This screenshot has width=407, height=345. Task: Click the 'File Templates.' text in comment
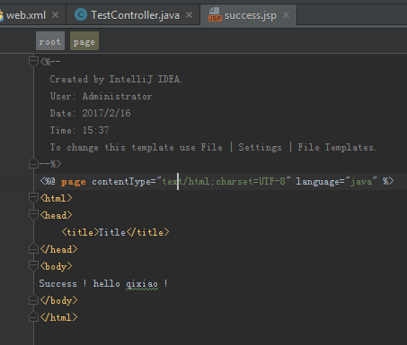click(x=337, y=147)
